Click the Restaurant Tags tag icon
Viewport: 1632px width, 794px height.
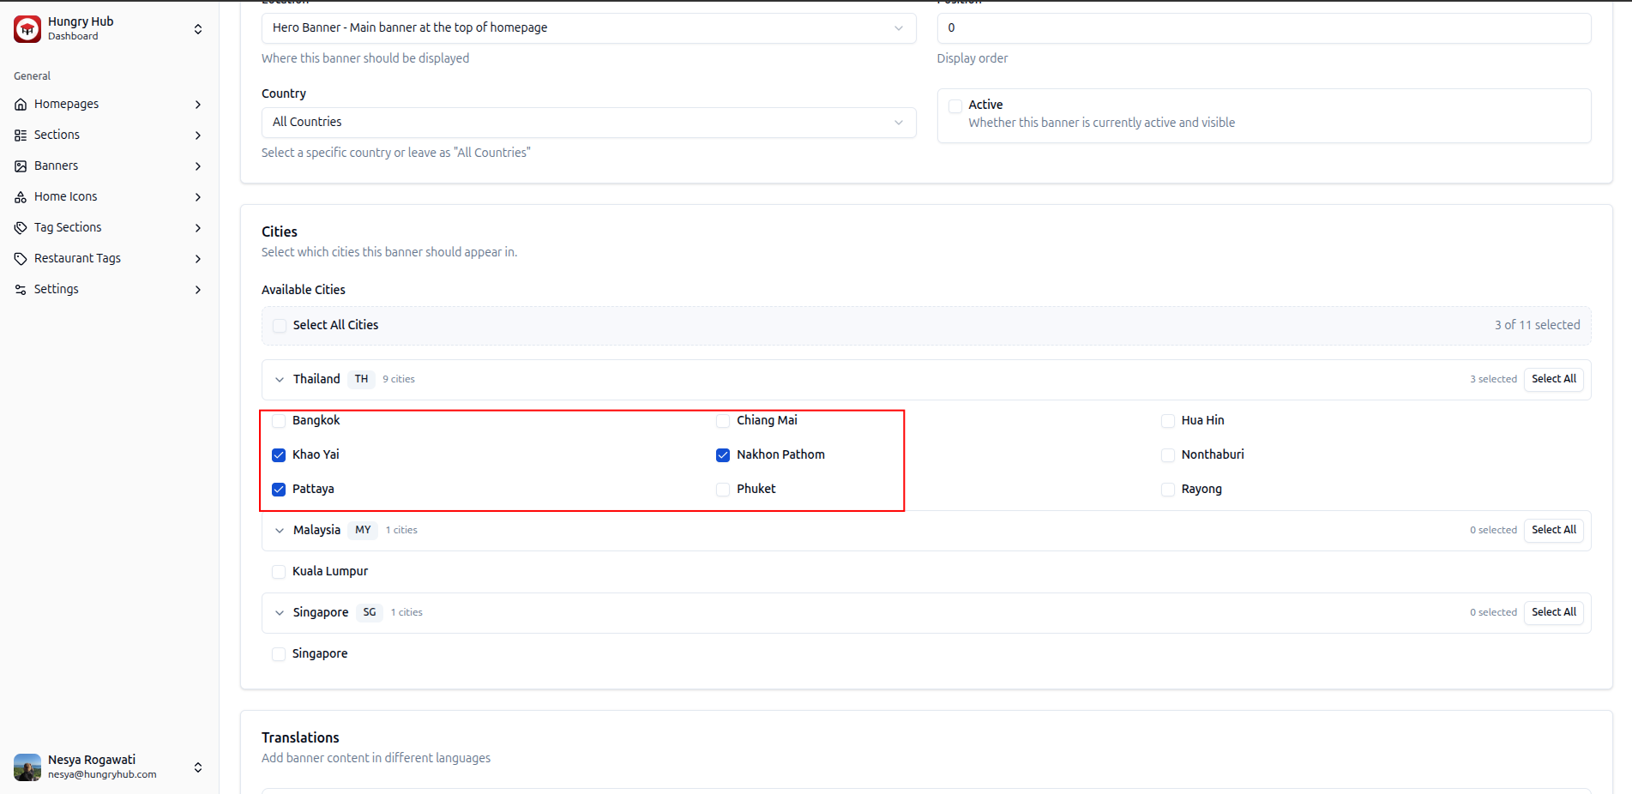click(x=21, y=259)
